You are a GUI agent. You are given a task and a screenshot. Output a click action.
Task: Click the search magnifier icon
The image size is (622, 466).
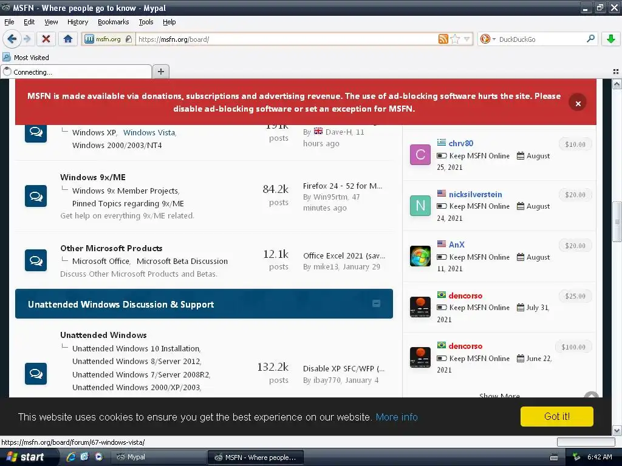(x=590, y=39)
